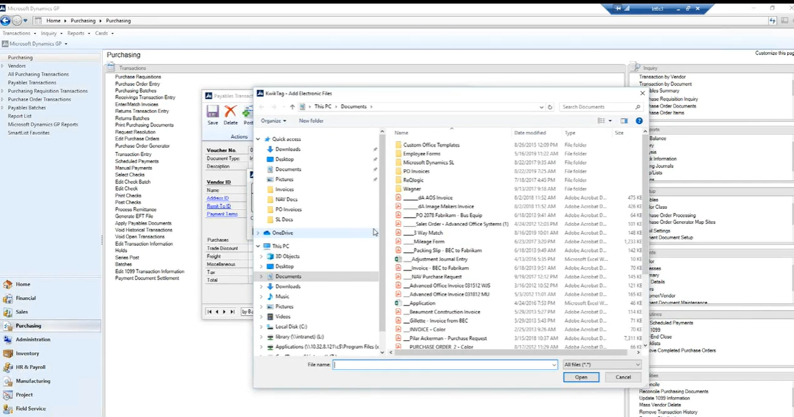Viewport: 794px width, 417px height.
Task: Click the red Delete X icon
Action: (x=230, y=112)
